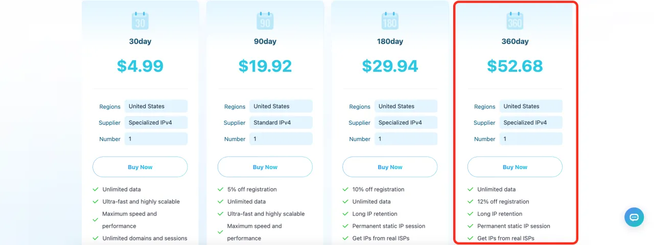Click the 180-day calendar icon
The width and height of the screenshot is (654, 245).
coord(390,21)
